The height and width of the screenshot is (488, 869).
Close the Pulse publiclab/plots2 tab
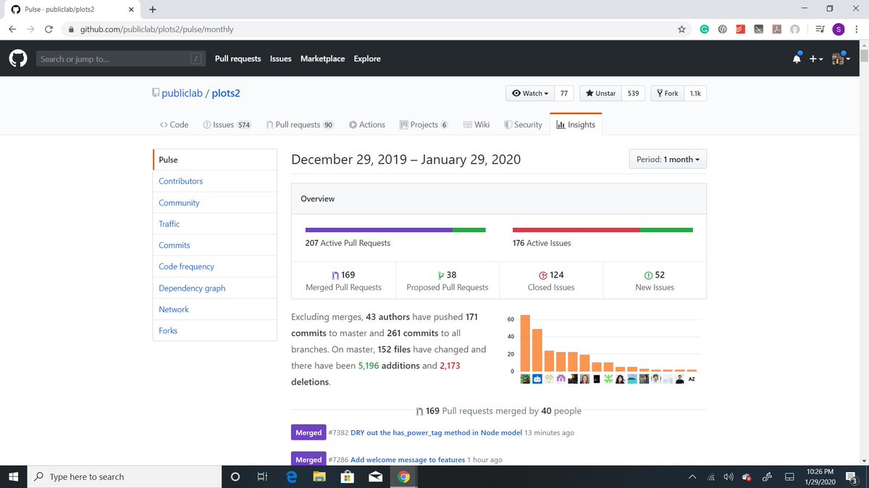click(131, 9)
